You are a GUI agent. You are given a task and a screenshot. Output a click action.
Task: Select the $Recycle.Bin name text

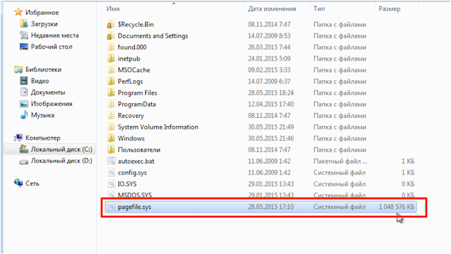[x=136, y=25]
